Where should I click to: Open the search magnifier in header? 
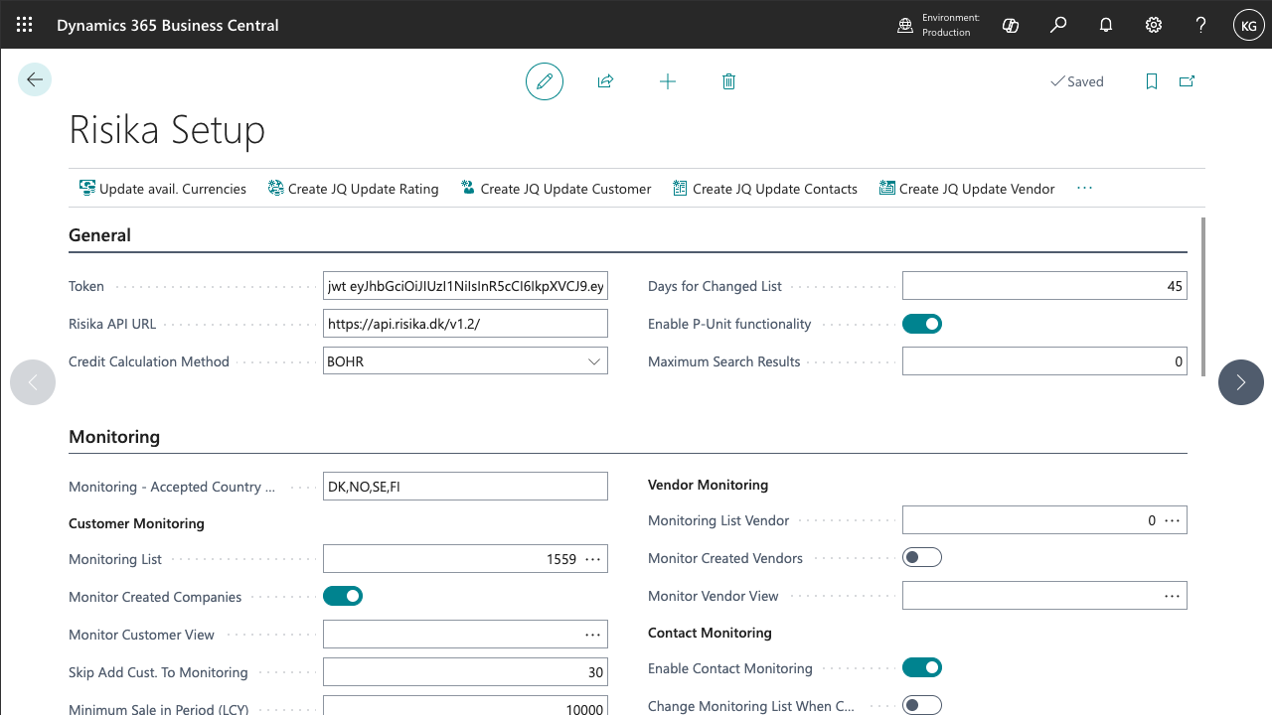coord(1058,25)
